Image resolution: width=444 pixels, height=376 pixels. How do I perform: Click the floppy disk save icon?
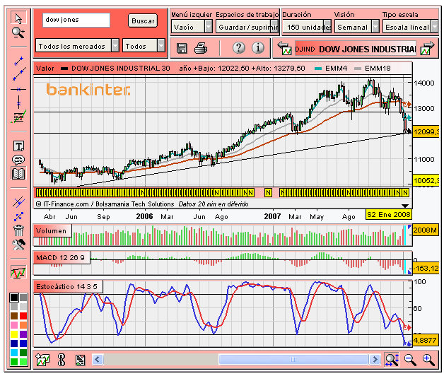tap(182, 48)
